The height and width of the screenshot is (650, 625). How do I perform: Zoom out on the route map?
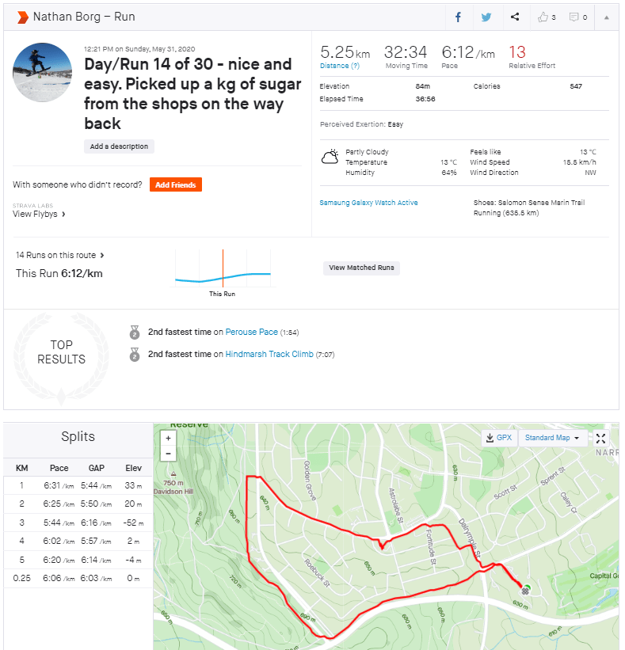(x=167, y=454)
